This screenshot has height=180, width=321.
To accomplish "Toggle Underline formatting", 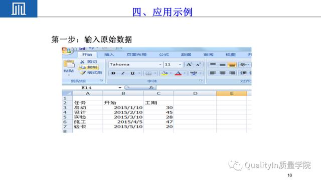I will 132,73.
